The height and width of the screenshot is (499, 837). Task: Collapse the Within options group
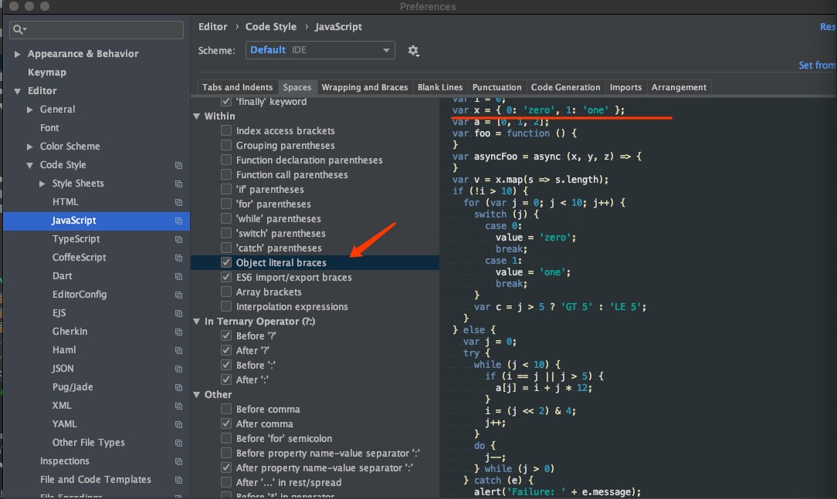(x=196, y=116)
